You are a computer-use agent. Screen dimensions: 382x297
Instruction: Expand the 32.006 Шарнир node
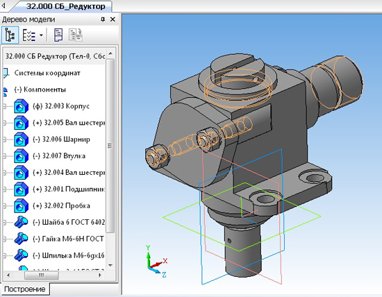click(x=5, y=139)
